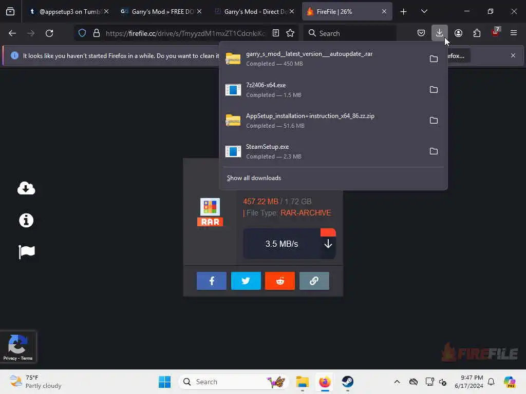
Task: Click Show all downloads
Action: [x=254, y=178]
